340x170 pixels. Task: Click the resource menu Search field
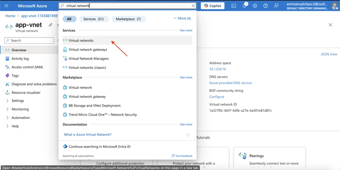click(x=29, y=40)
